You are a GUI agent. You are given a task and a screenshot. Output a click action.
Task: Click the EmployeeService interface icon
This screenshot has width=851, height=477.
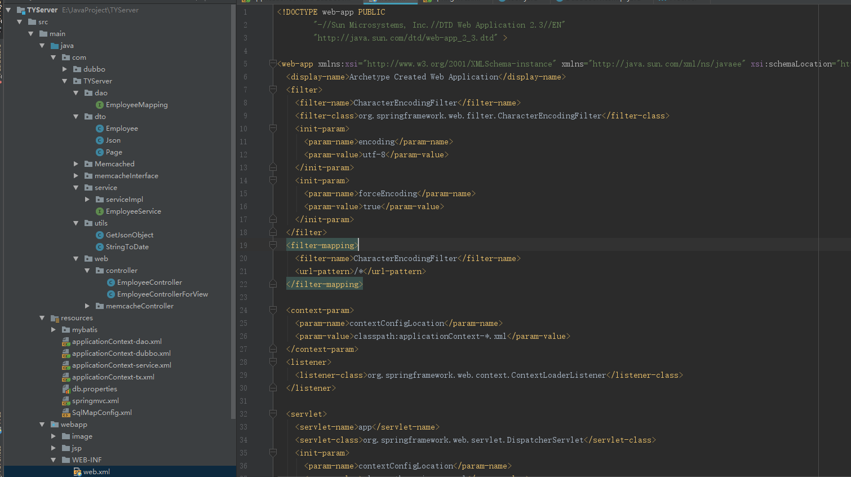pos(100,211)
